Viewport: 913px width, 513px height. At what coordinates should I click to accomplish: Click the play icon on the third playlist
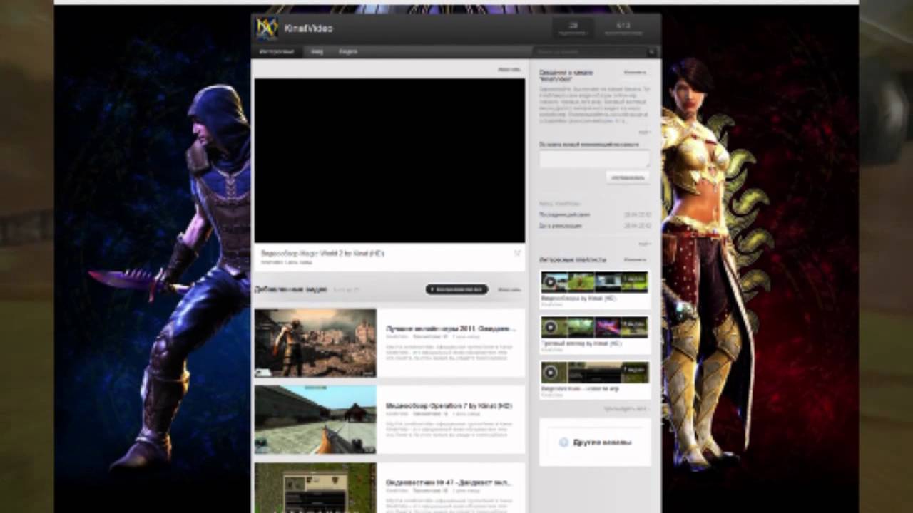tap(549, 372)
